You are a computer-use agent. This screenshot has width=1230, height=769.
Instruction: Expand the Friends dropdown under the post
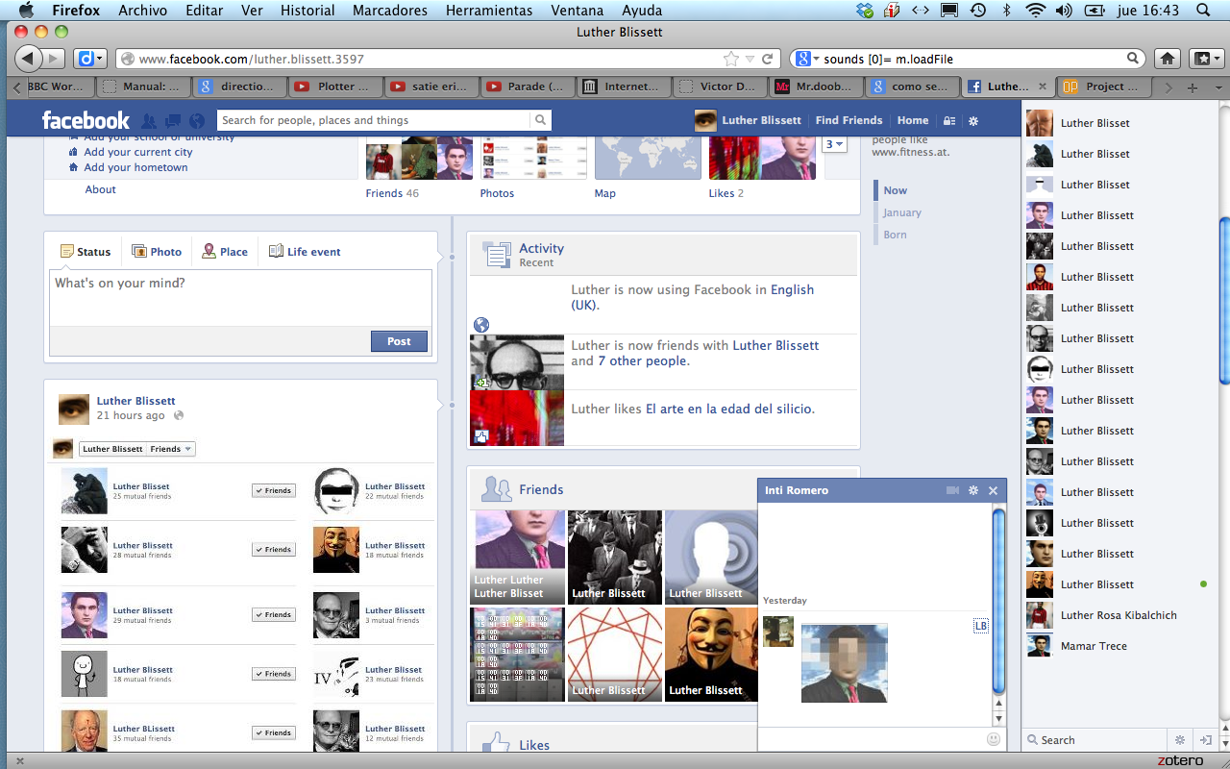tap(171, 449)
